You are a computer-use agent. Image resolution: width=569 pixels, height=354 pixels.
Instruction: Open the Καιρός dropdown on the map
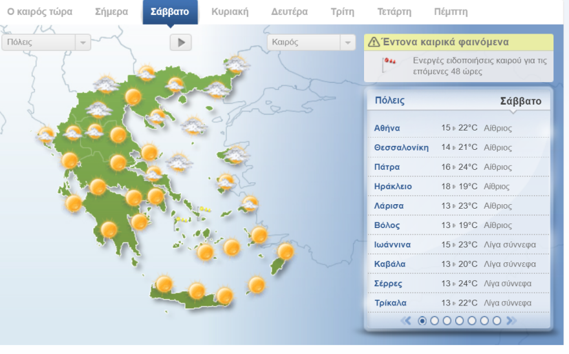(312, 43)
